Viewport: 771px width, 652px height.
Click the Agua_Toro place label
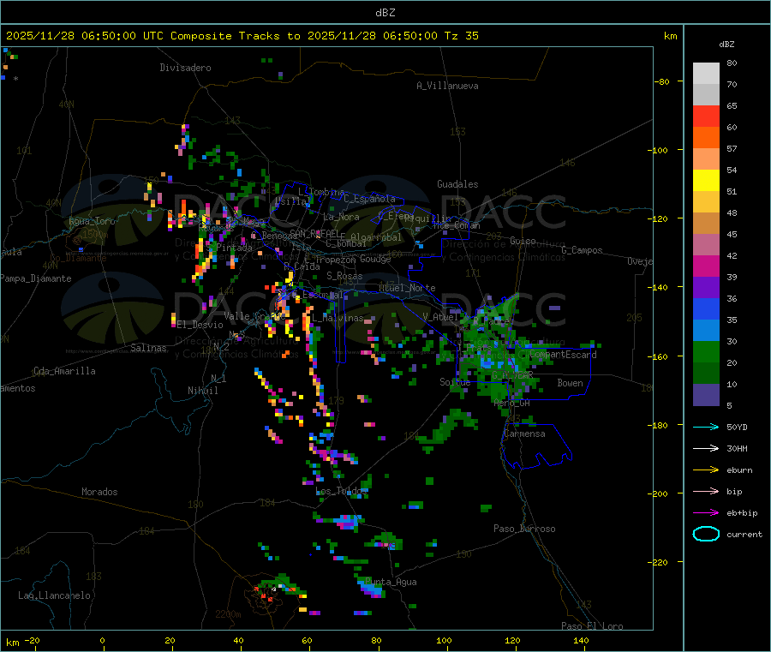92,221
